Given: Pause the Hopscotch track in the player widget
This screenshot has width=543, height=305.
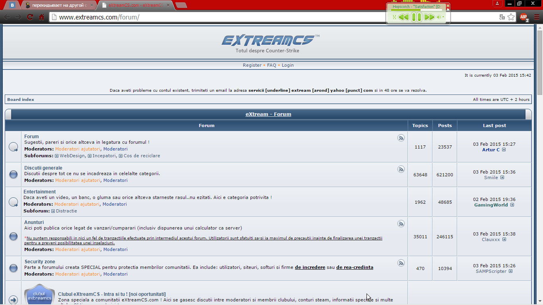Looking at the screenshot, I should 416,17.
